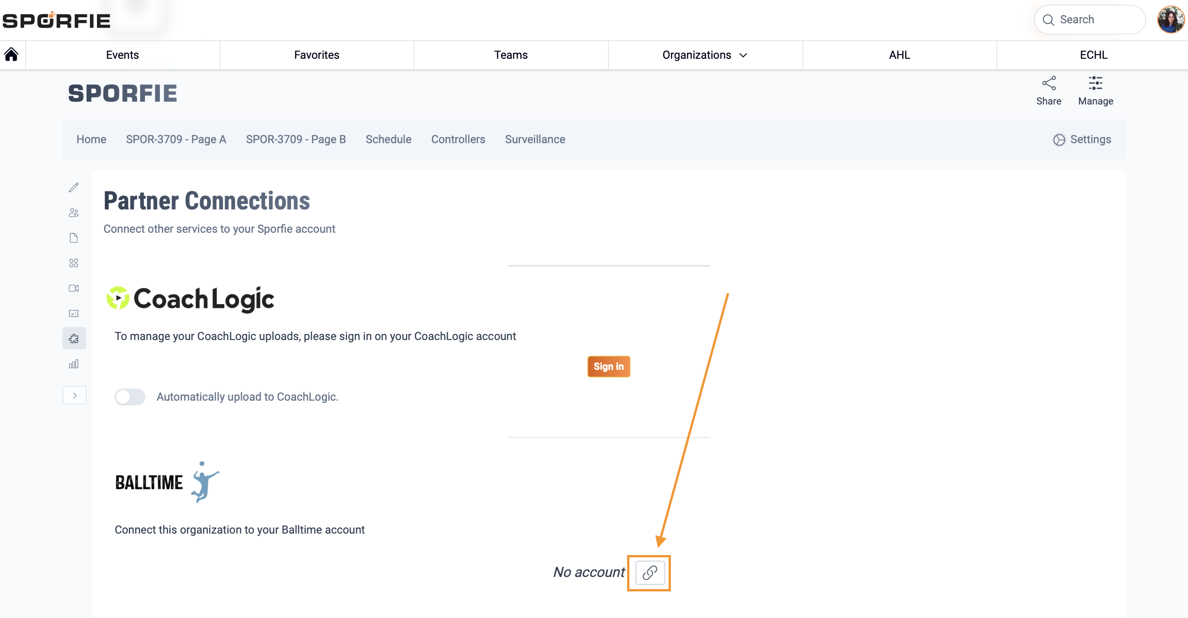Click the Share icon
The height and width of the screenshot is (618, 1188).
[x=1049, y=84]
